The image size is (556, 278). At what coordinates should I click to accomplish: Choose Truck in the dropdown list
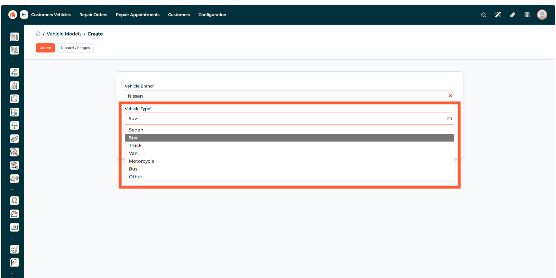click(x=135, y=146)
